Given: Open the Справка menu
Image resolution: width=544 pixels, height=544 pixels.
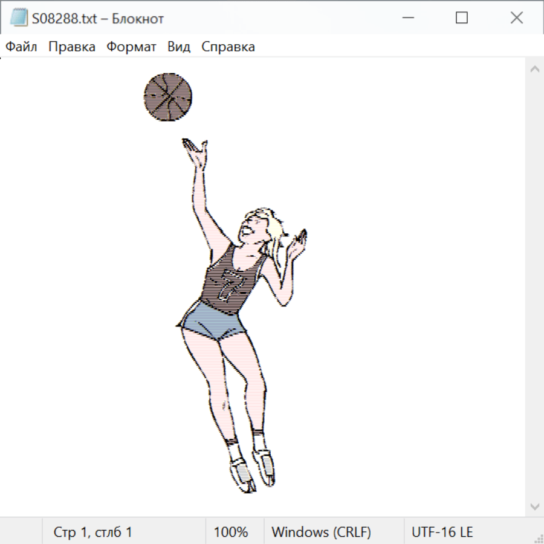Looking at the screenshot, I should point(228,47).
